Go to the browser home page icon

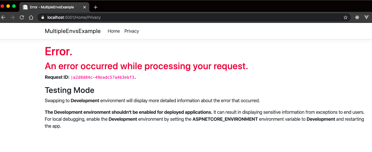point(31,17)
